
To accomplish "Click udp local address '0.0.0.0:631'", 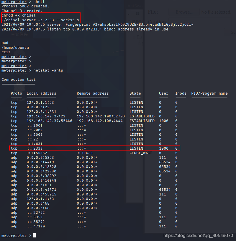I will pos(39,185).
